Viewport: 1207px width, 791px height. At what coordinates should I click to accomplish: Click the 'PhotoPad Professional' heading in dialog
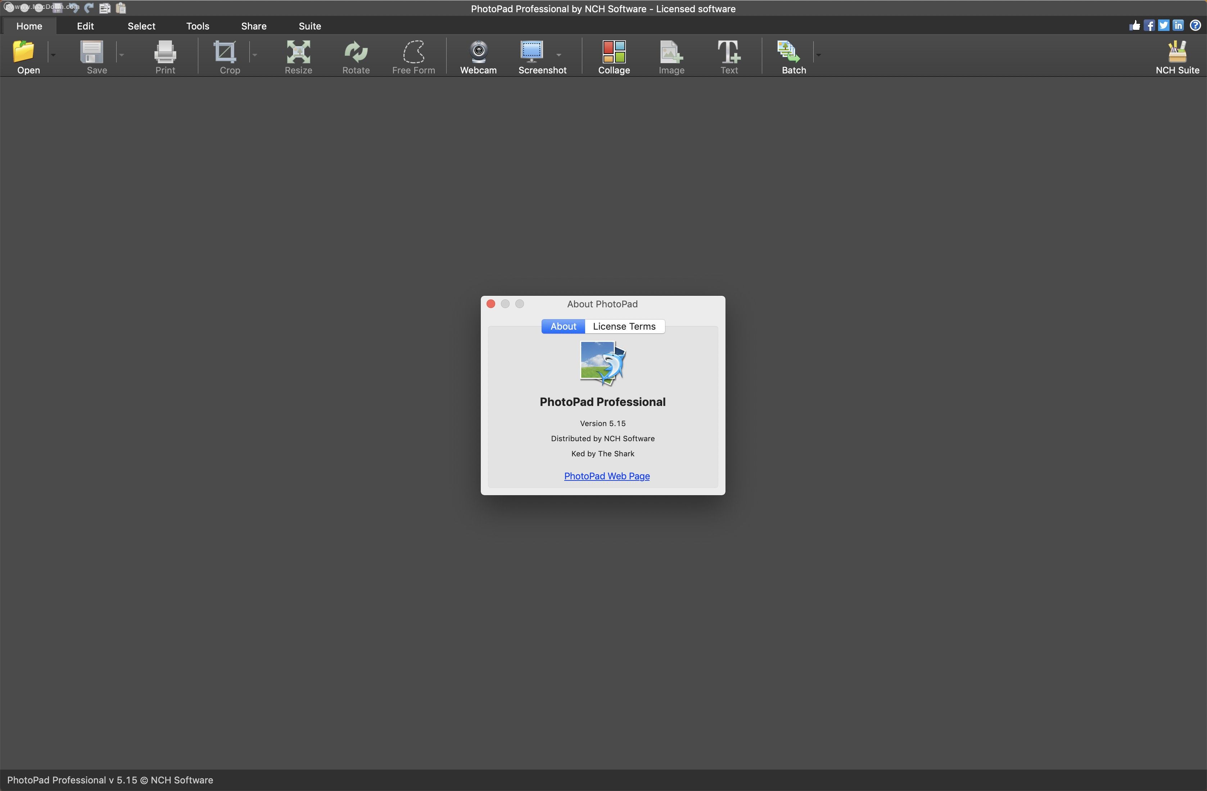pos(602,402)
